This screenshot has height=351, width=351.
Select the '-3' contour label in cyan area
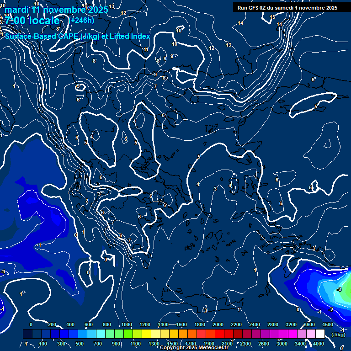coord(340,289)
